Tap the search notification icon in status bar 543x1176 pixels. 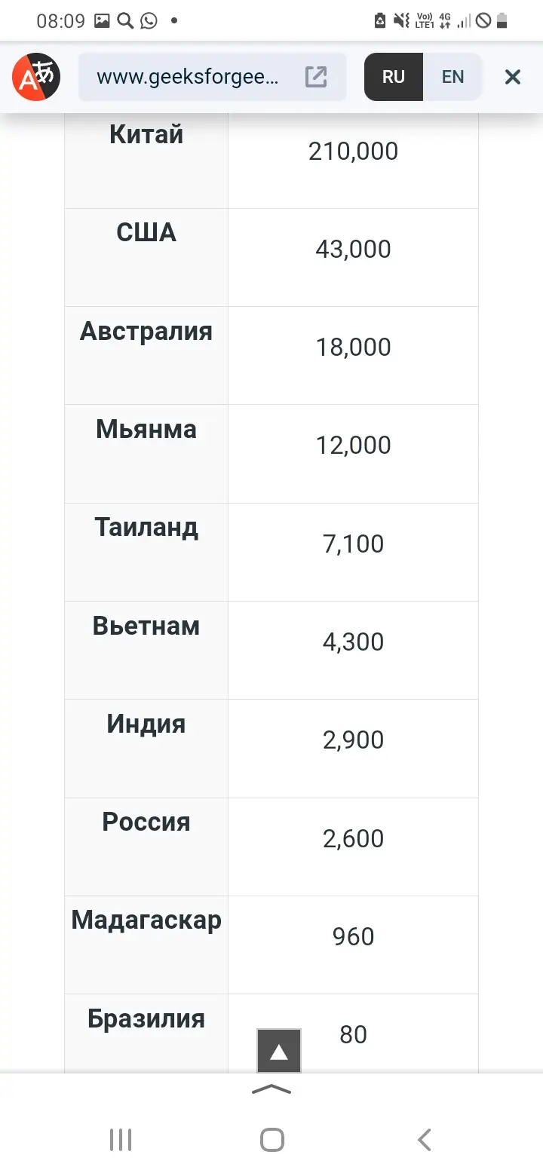click(125, 21)
